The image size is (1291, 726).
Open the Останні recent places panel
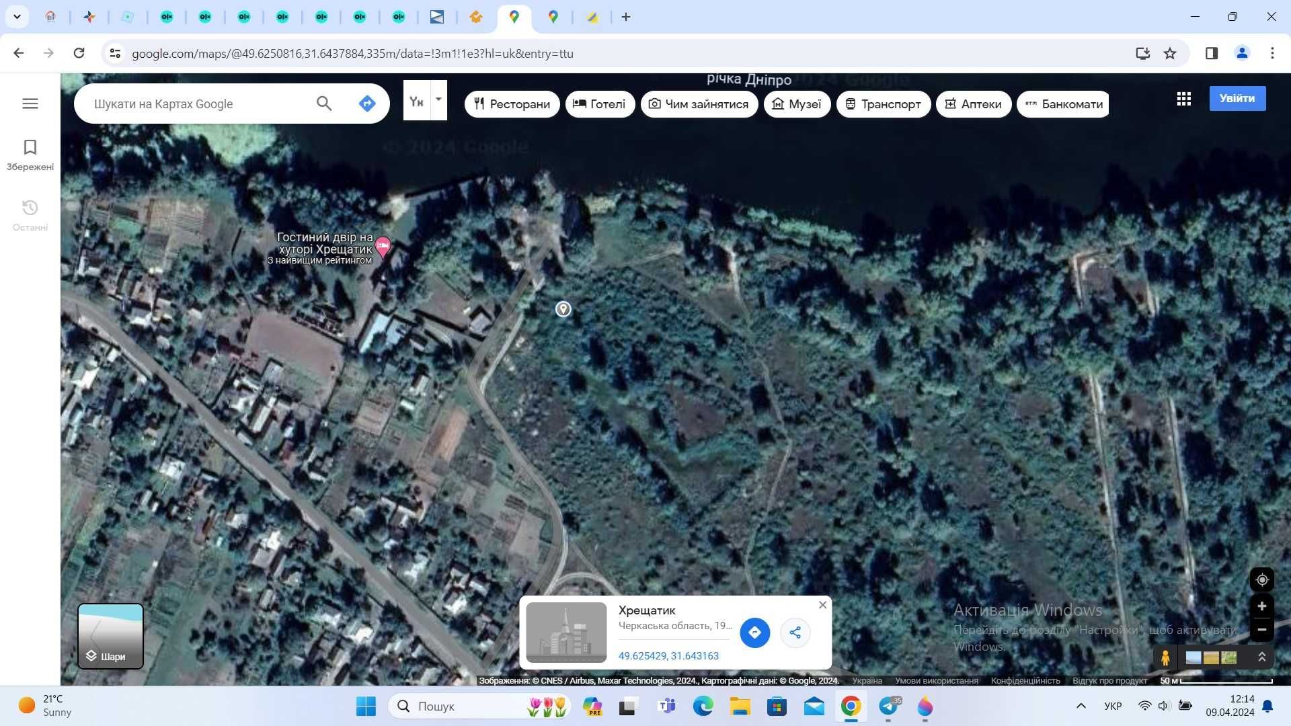(x=30, y=216)
